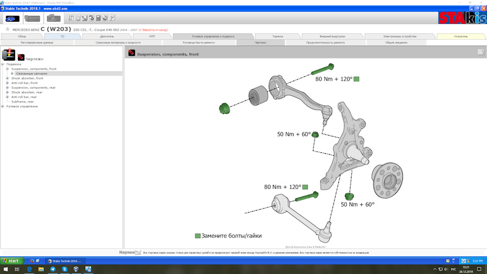Viewport: 487px width, 274px height.
Task: Click the drawings icon beside the diagram title
Action: coord(131,53)
